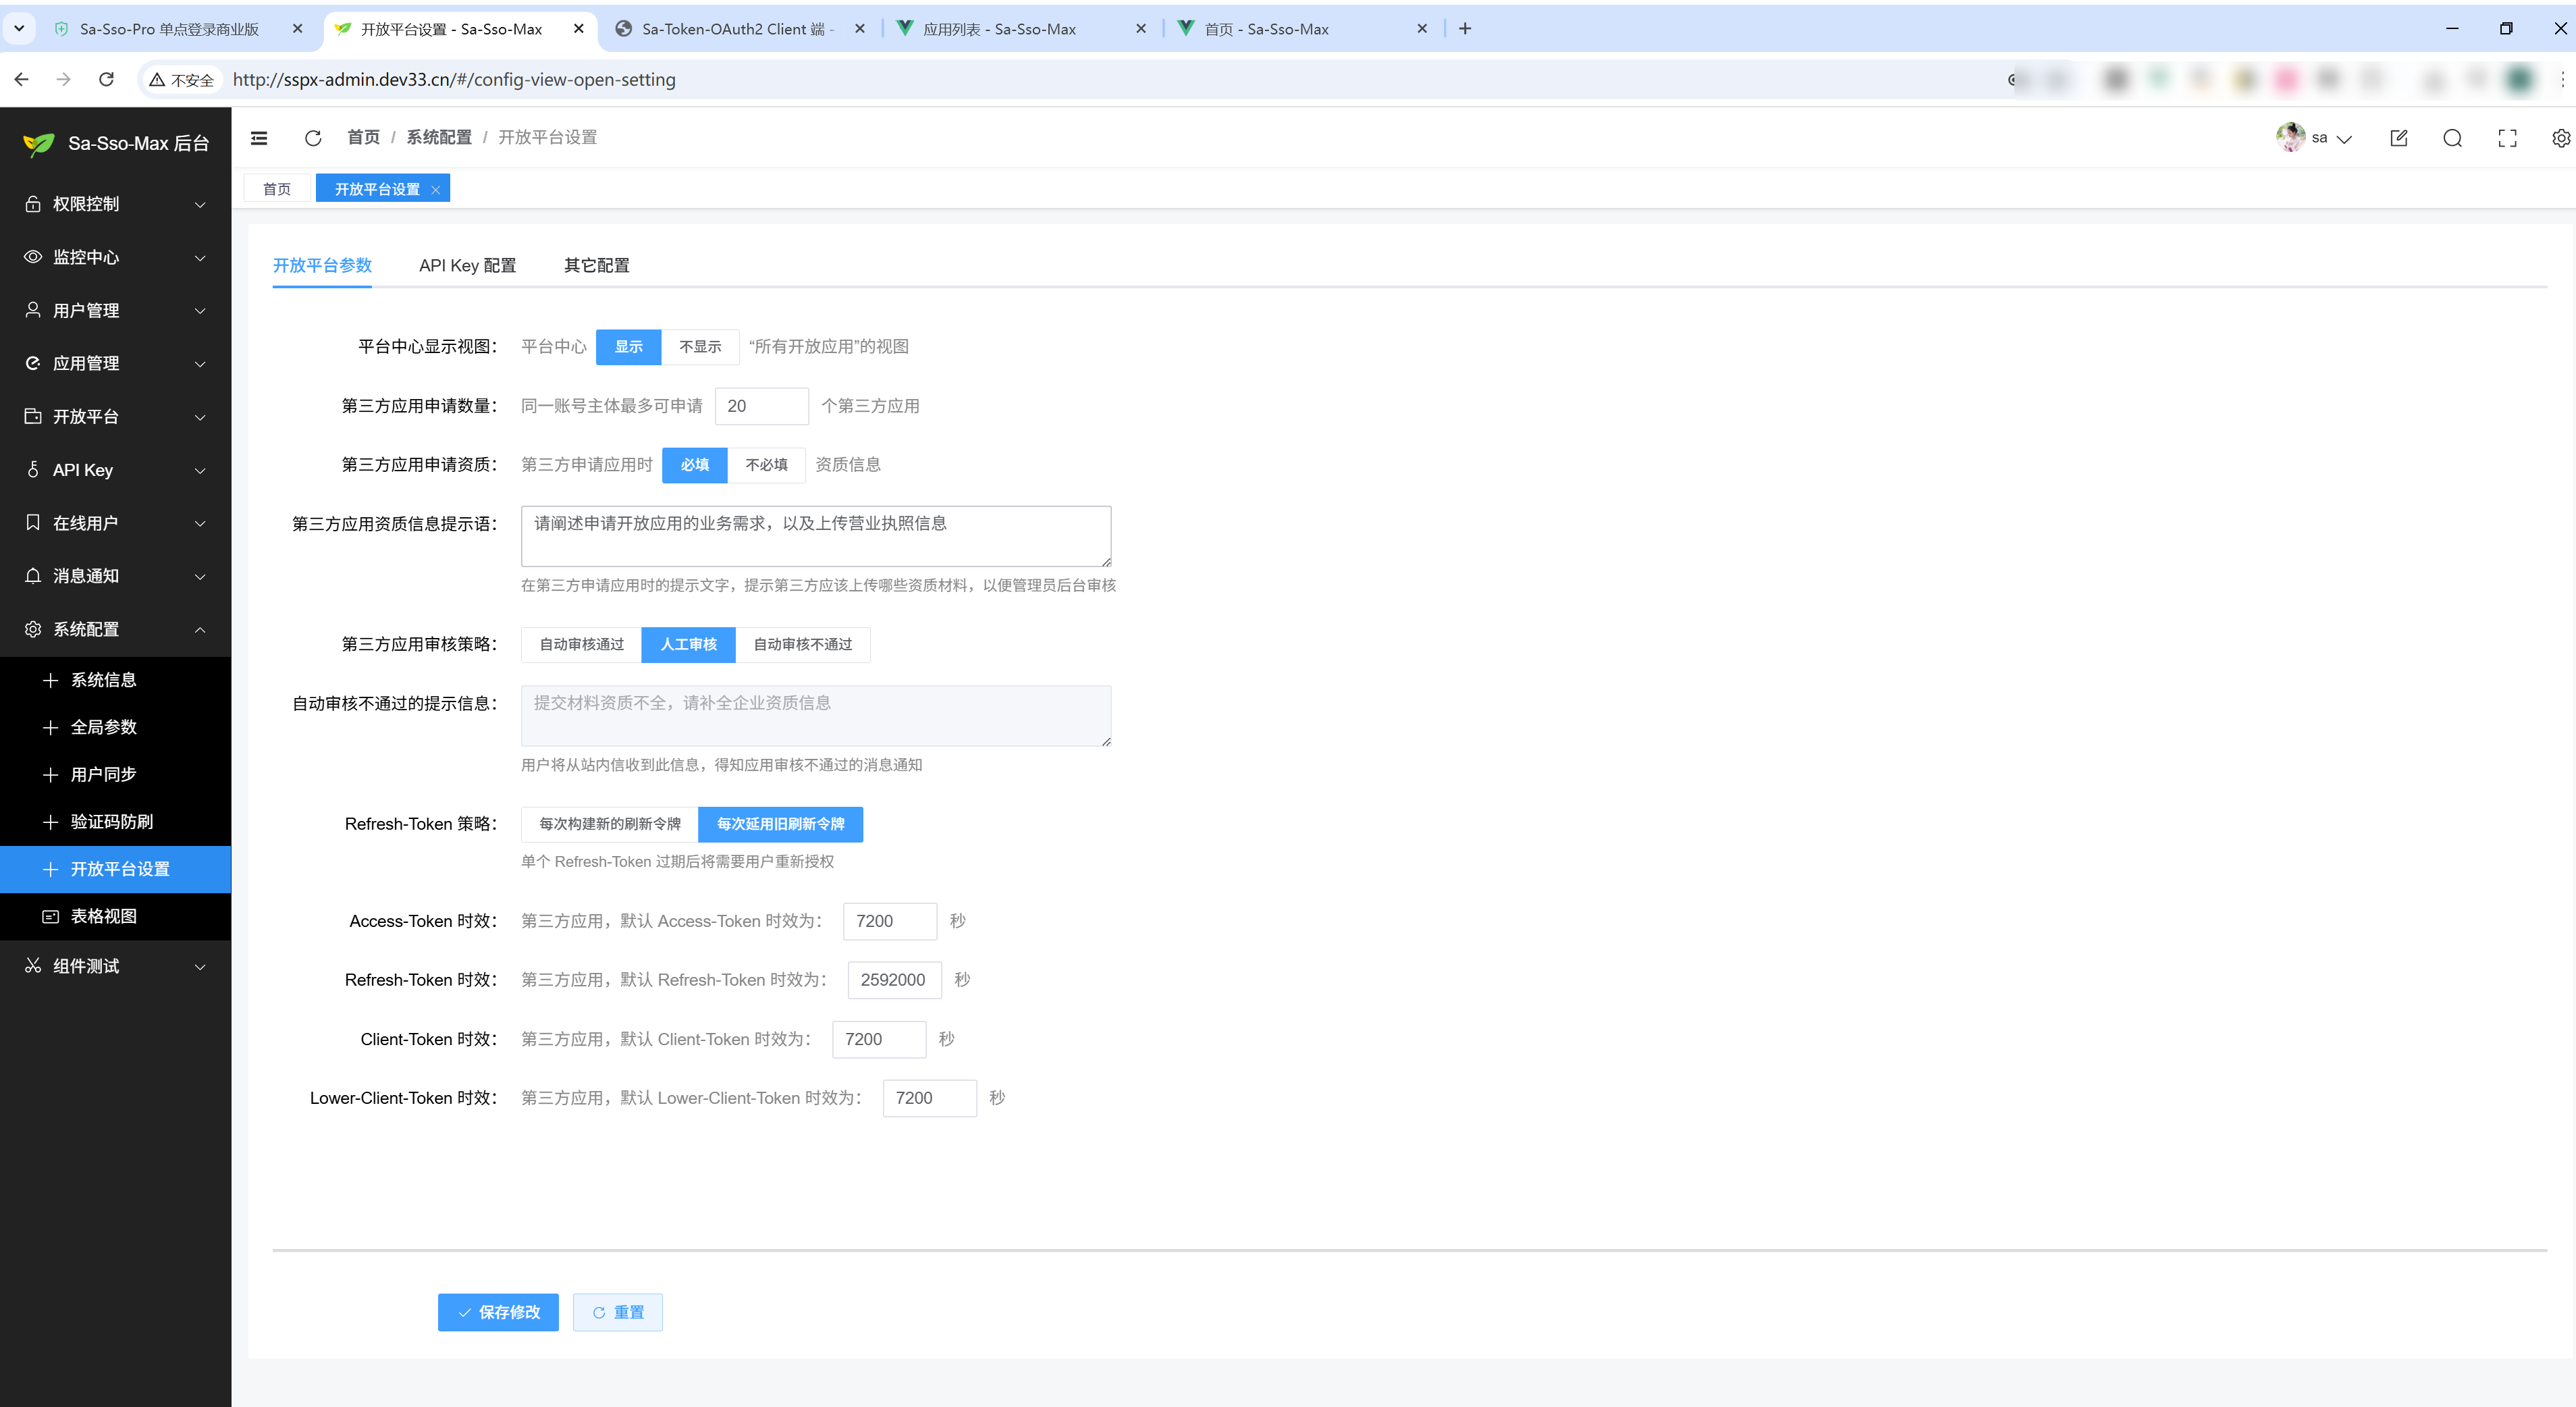The height and width of the screenshot is (1407, 2576).
Task: Open the edit note icon in header
Action: (x=2398, y=138)
